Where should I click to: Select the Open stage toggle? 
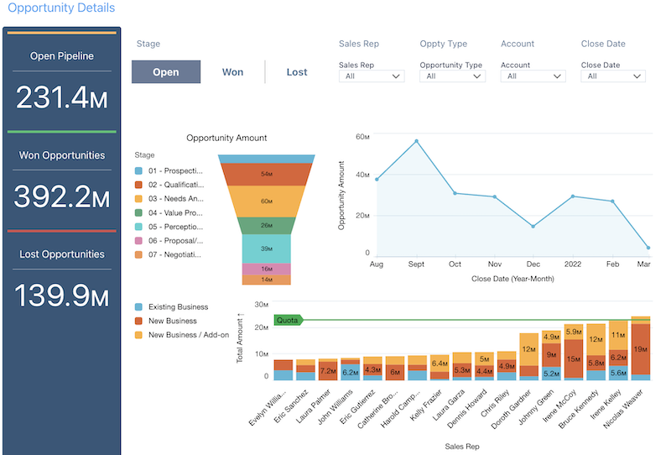[166, 72]
